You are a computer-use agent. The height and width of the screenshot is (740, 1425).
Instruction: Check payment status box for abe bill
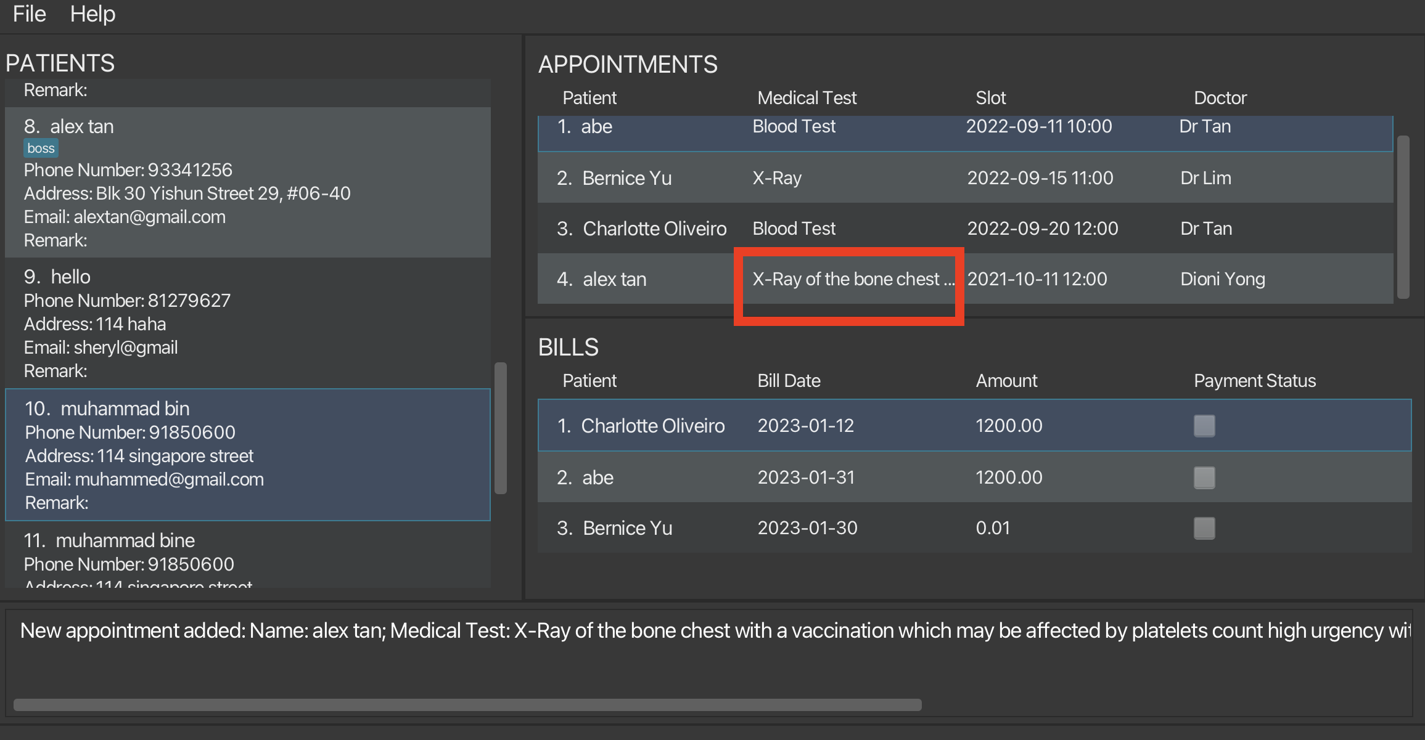[1204, 478]
